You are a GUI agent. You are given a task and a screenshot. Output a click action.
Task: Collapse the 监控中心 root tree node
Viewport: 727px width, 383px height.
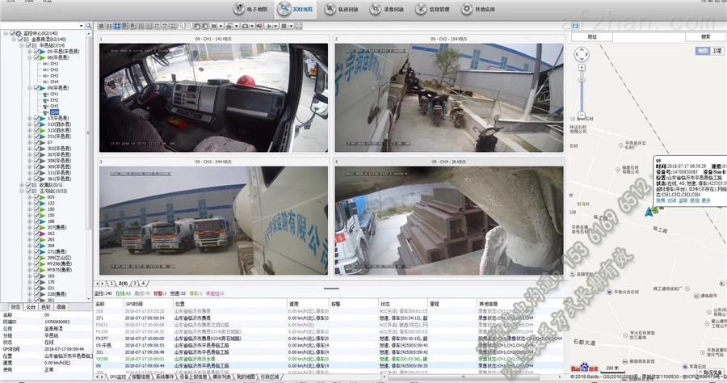click(x=6, y=33)
